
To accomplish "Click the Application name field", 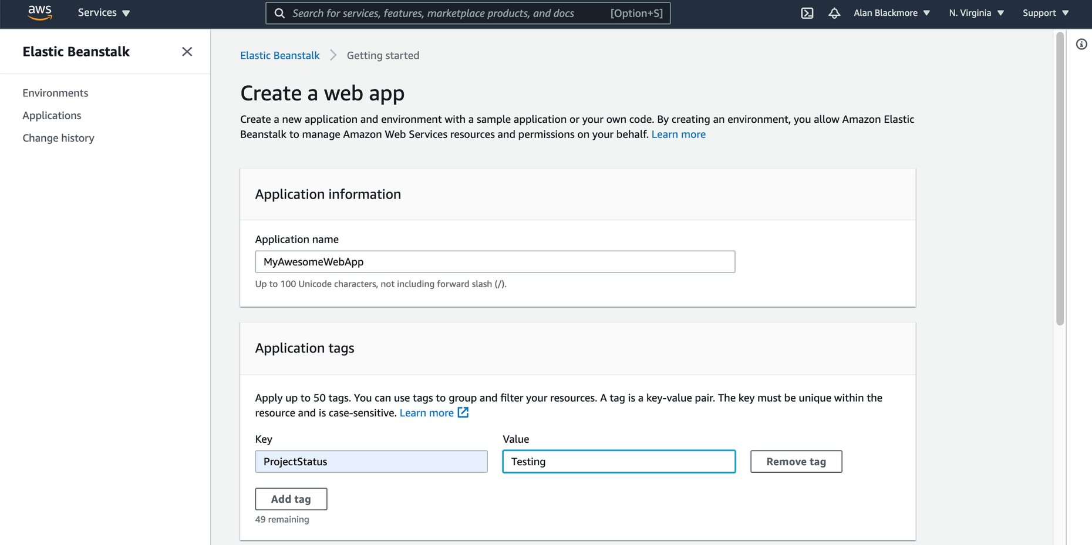I will pos(494,261).
